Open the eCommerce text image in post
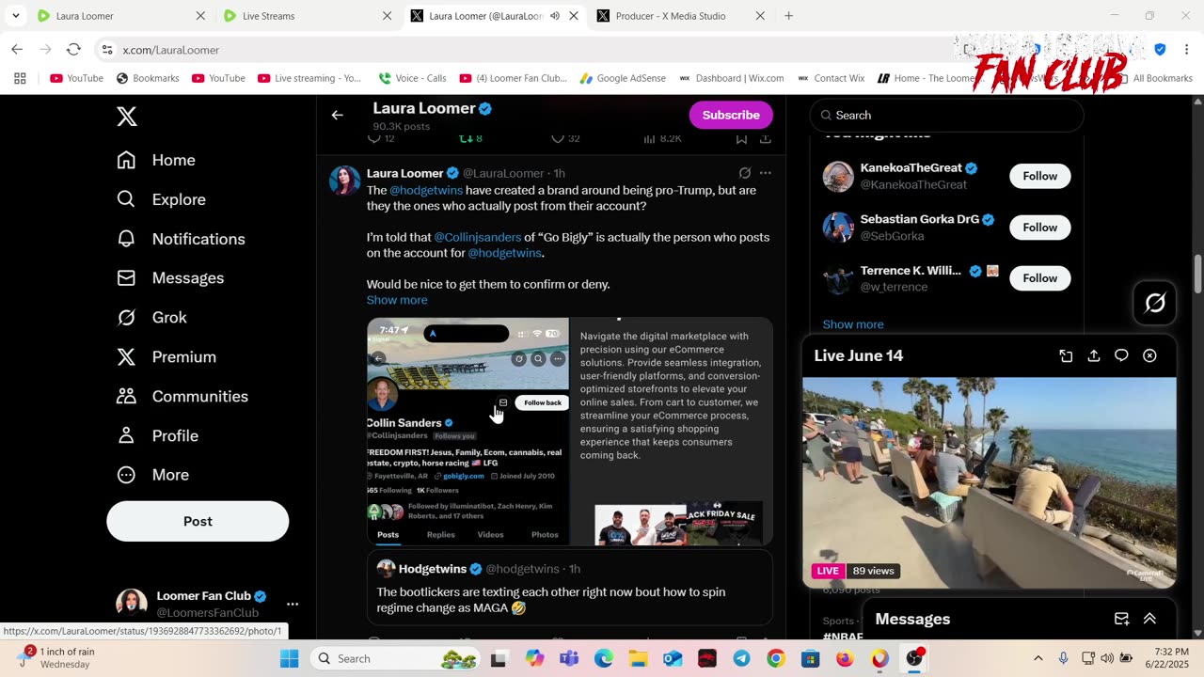 coord(672,432)
